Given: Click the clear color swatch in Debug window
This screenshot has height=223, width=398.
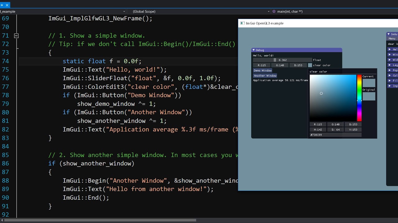Looking at the screenshot, I should pyautogui.click(x=310, y=65).
